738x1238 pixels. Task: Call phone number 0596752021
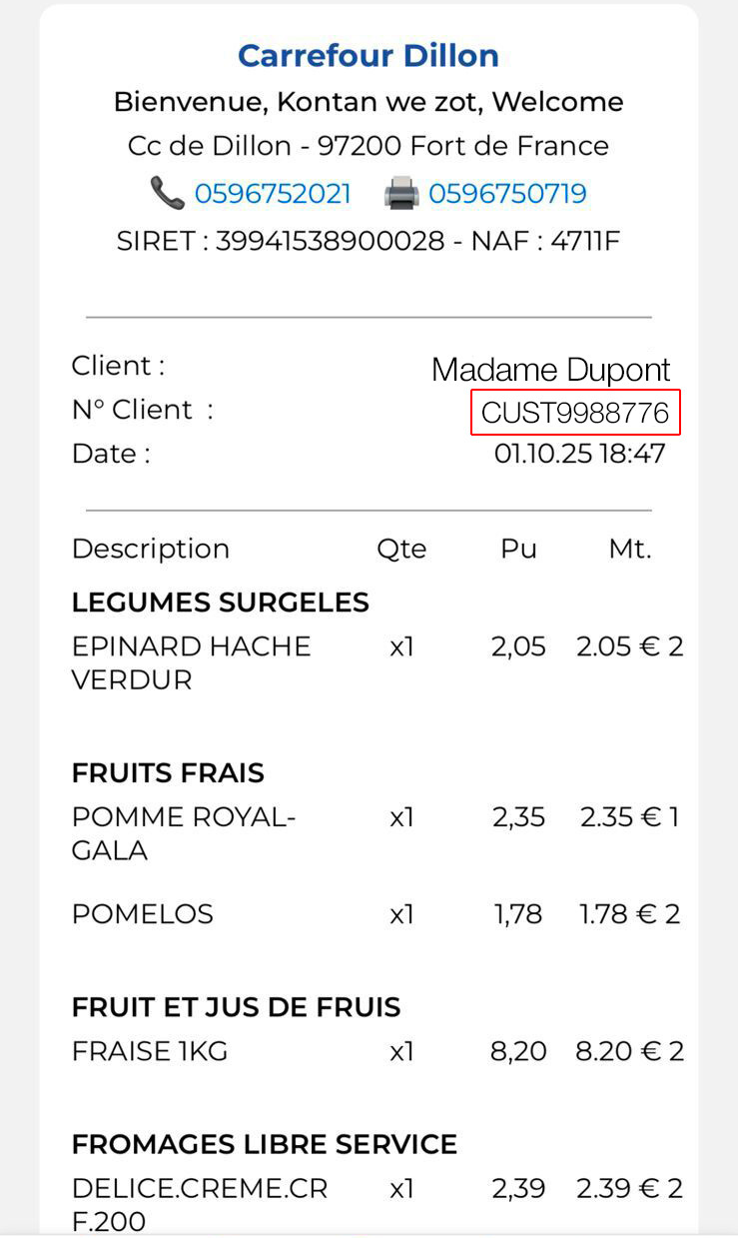tap(273, 194)
